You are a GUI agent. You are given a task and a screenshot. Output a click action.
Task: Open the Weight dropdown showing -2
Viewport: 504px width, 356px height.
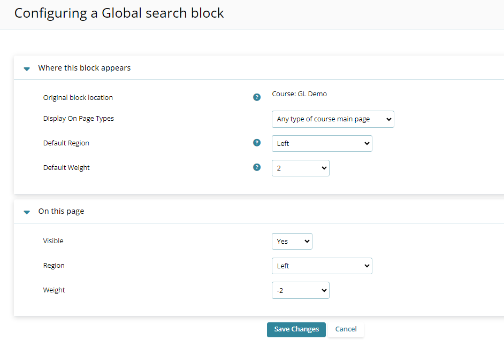(x=300, y=290)
